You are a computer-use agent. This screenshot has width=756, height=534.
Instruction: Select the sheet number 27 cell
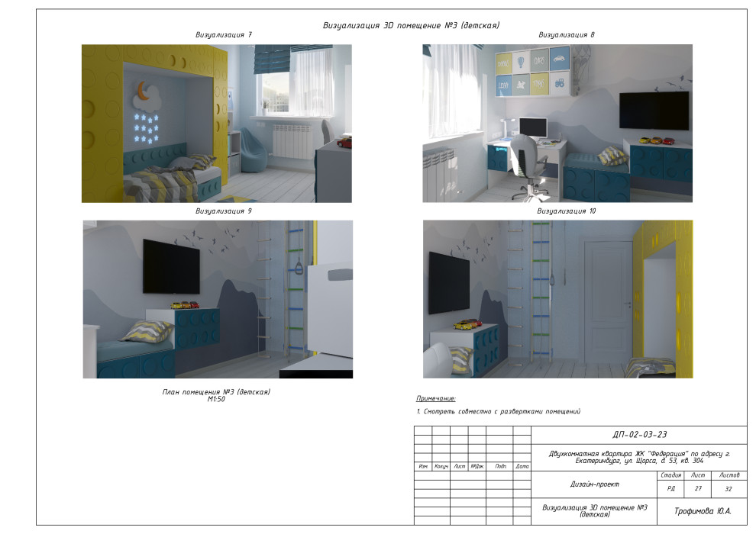coord(697,489)
